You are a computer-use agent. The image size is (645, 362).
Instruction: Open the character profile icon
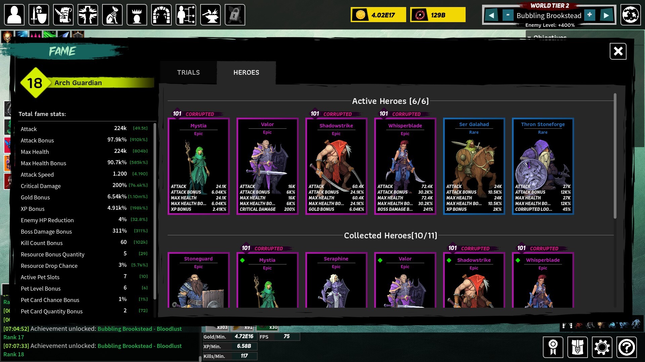coord(14,15)
